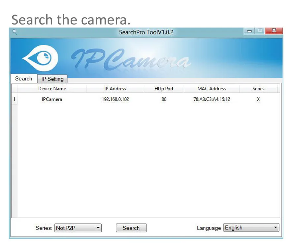The height and width of the screenshot is (249, 297).
Task: Click the MAC Address column header
Action: 212,89
